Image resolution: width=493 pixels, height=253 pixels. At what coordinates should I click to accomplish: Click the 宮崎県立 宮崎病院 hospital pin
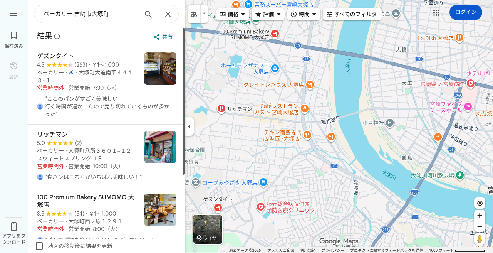click(x=471, y=84)
